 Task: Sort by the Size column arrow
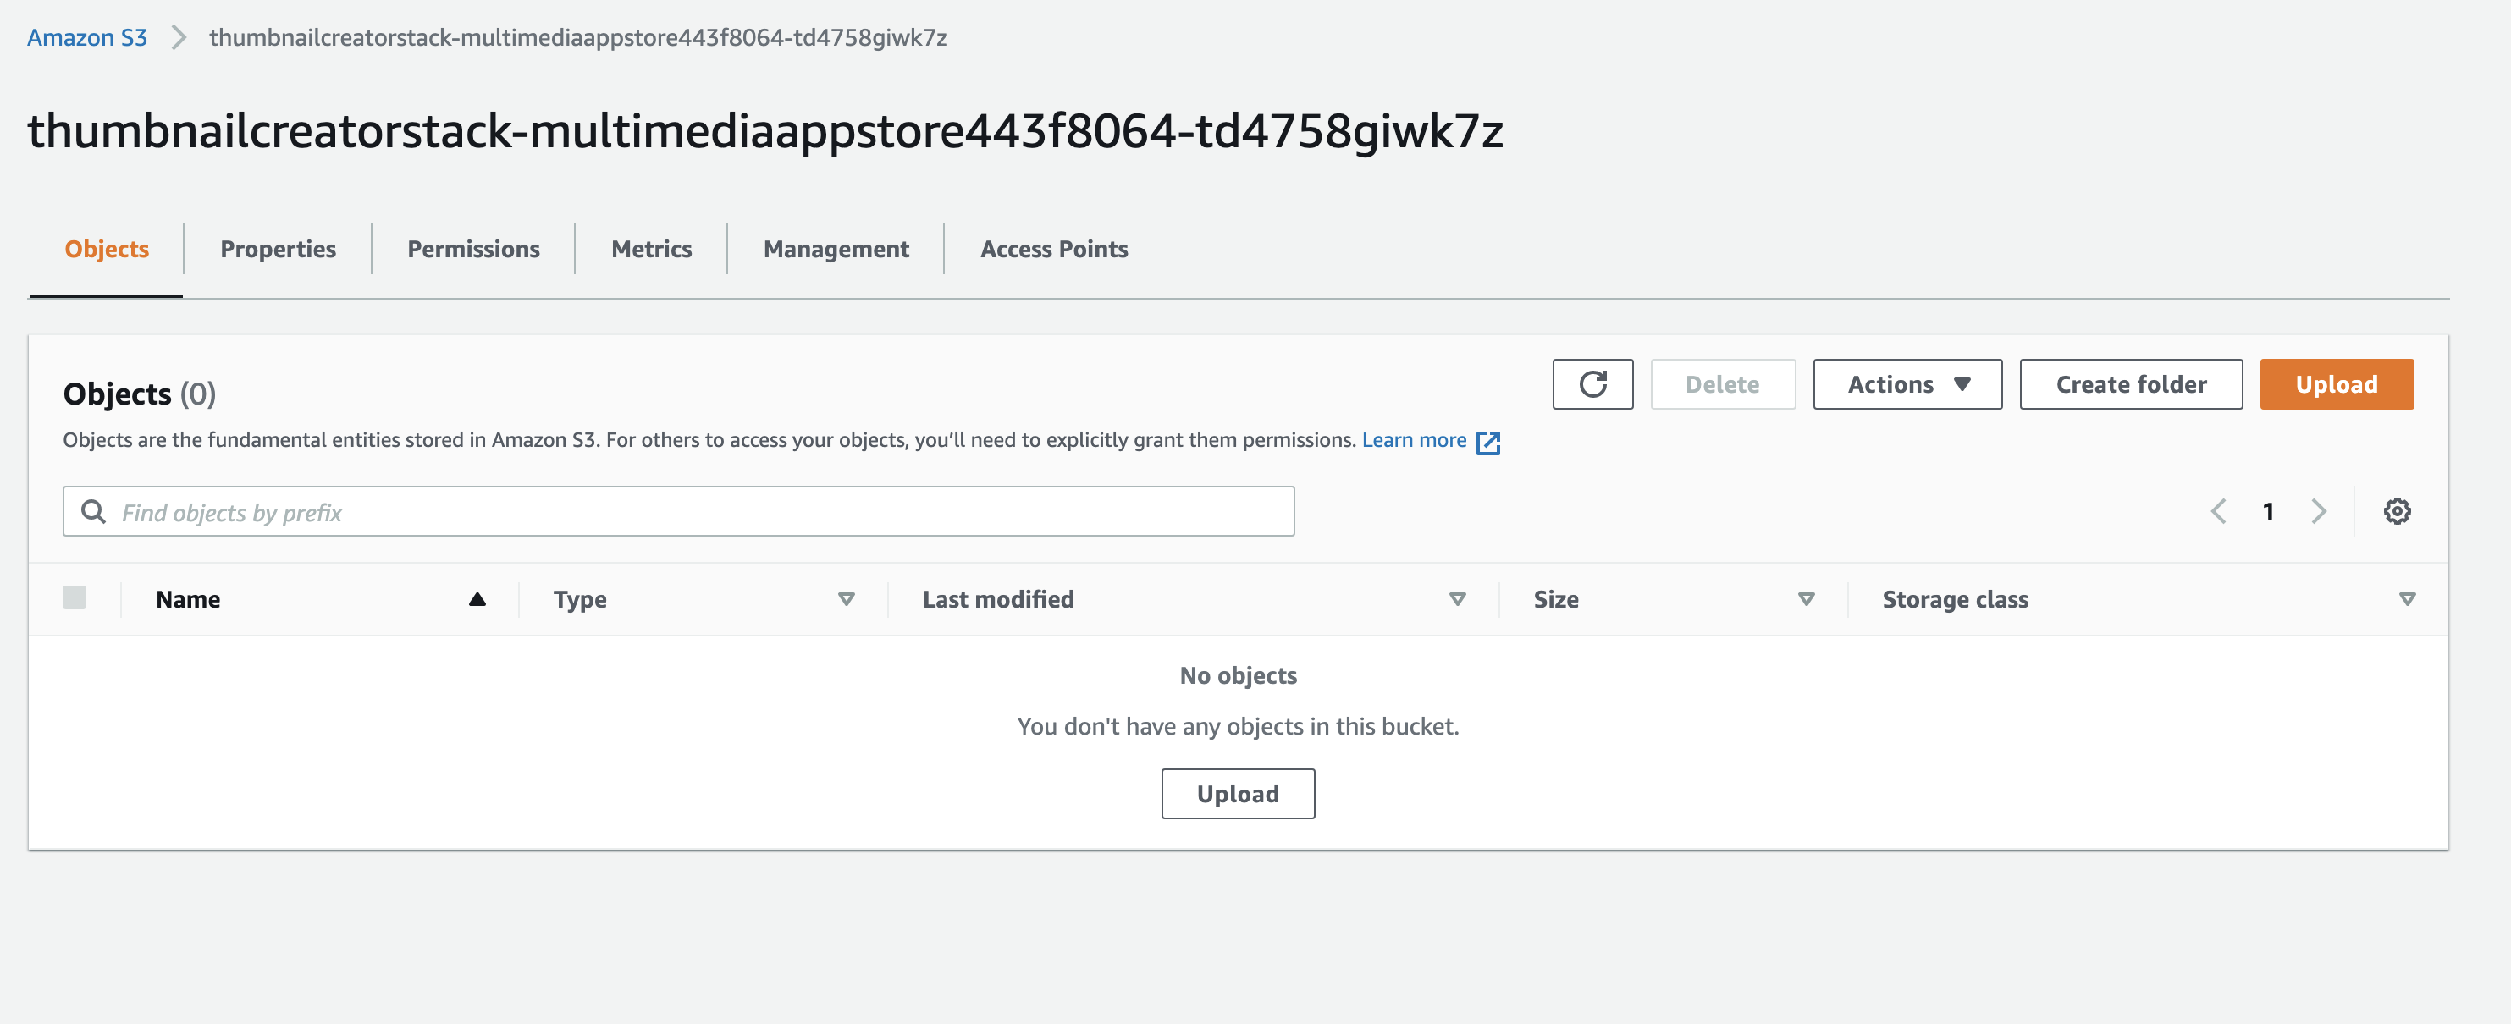[x=1805, y=599]
